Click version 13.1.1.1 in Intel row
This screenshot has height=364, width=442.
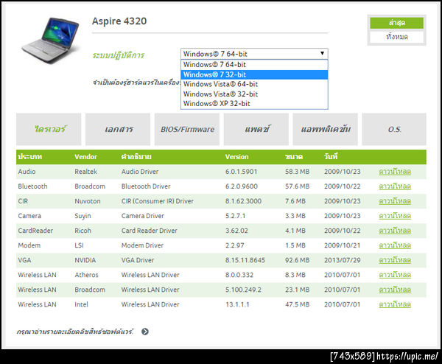(x=237, y=304)
